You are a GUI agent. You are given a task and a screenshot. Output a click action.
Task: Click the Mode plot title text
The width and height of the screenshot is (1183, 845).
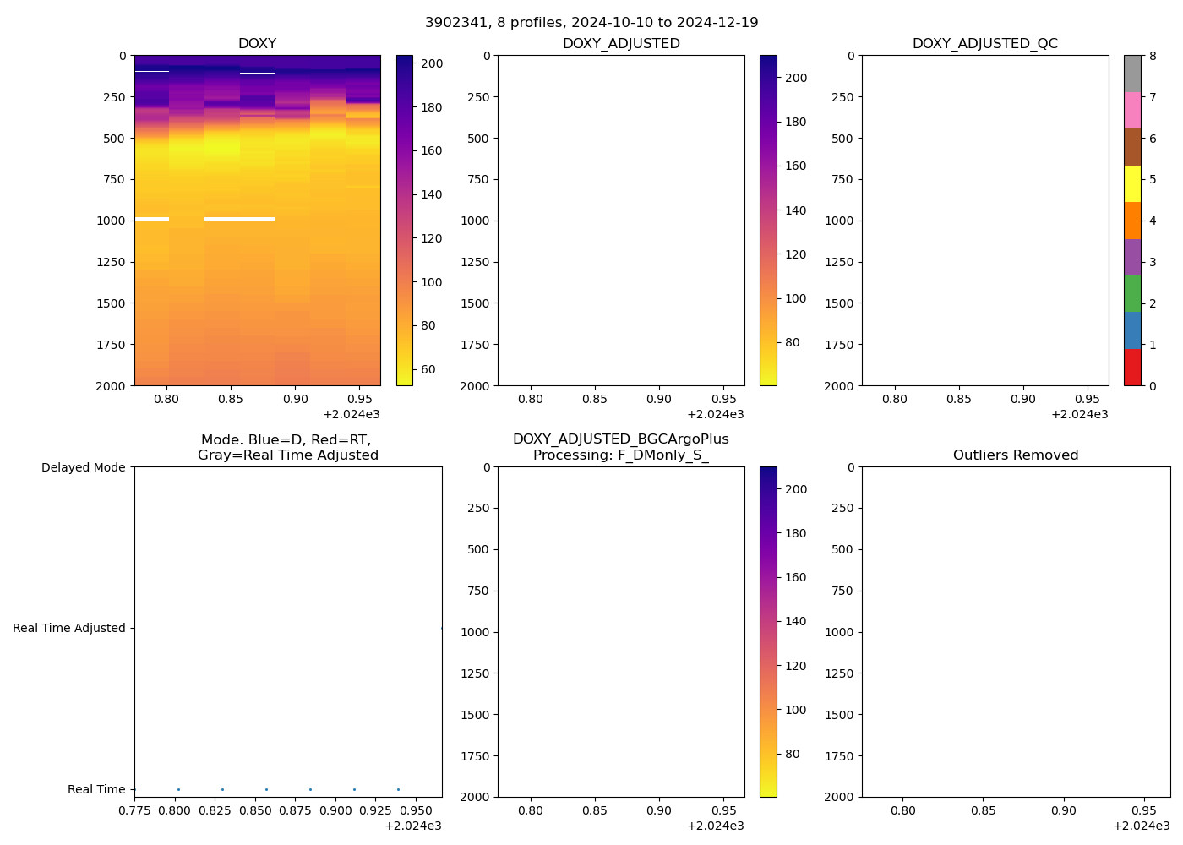287,448
